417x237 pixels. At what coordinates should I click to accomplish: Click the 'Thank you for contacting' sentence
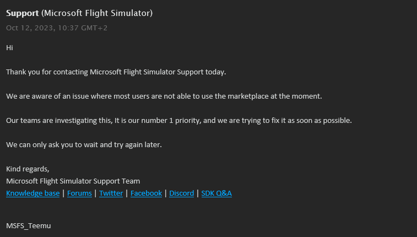click(x=116, y=72)
